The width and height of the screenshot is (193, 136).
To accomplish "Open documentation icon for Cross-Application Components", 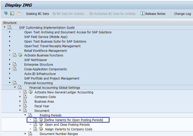I will 15,69.
